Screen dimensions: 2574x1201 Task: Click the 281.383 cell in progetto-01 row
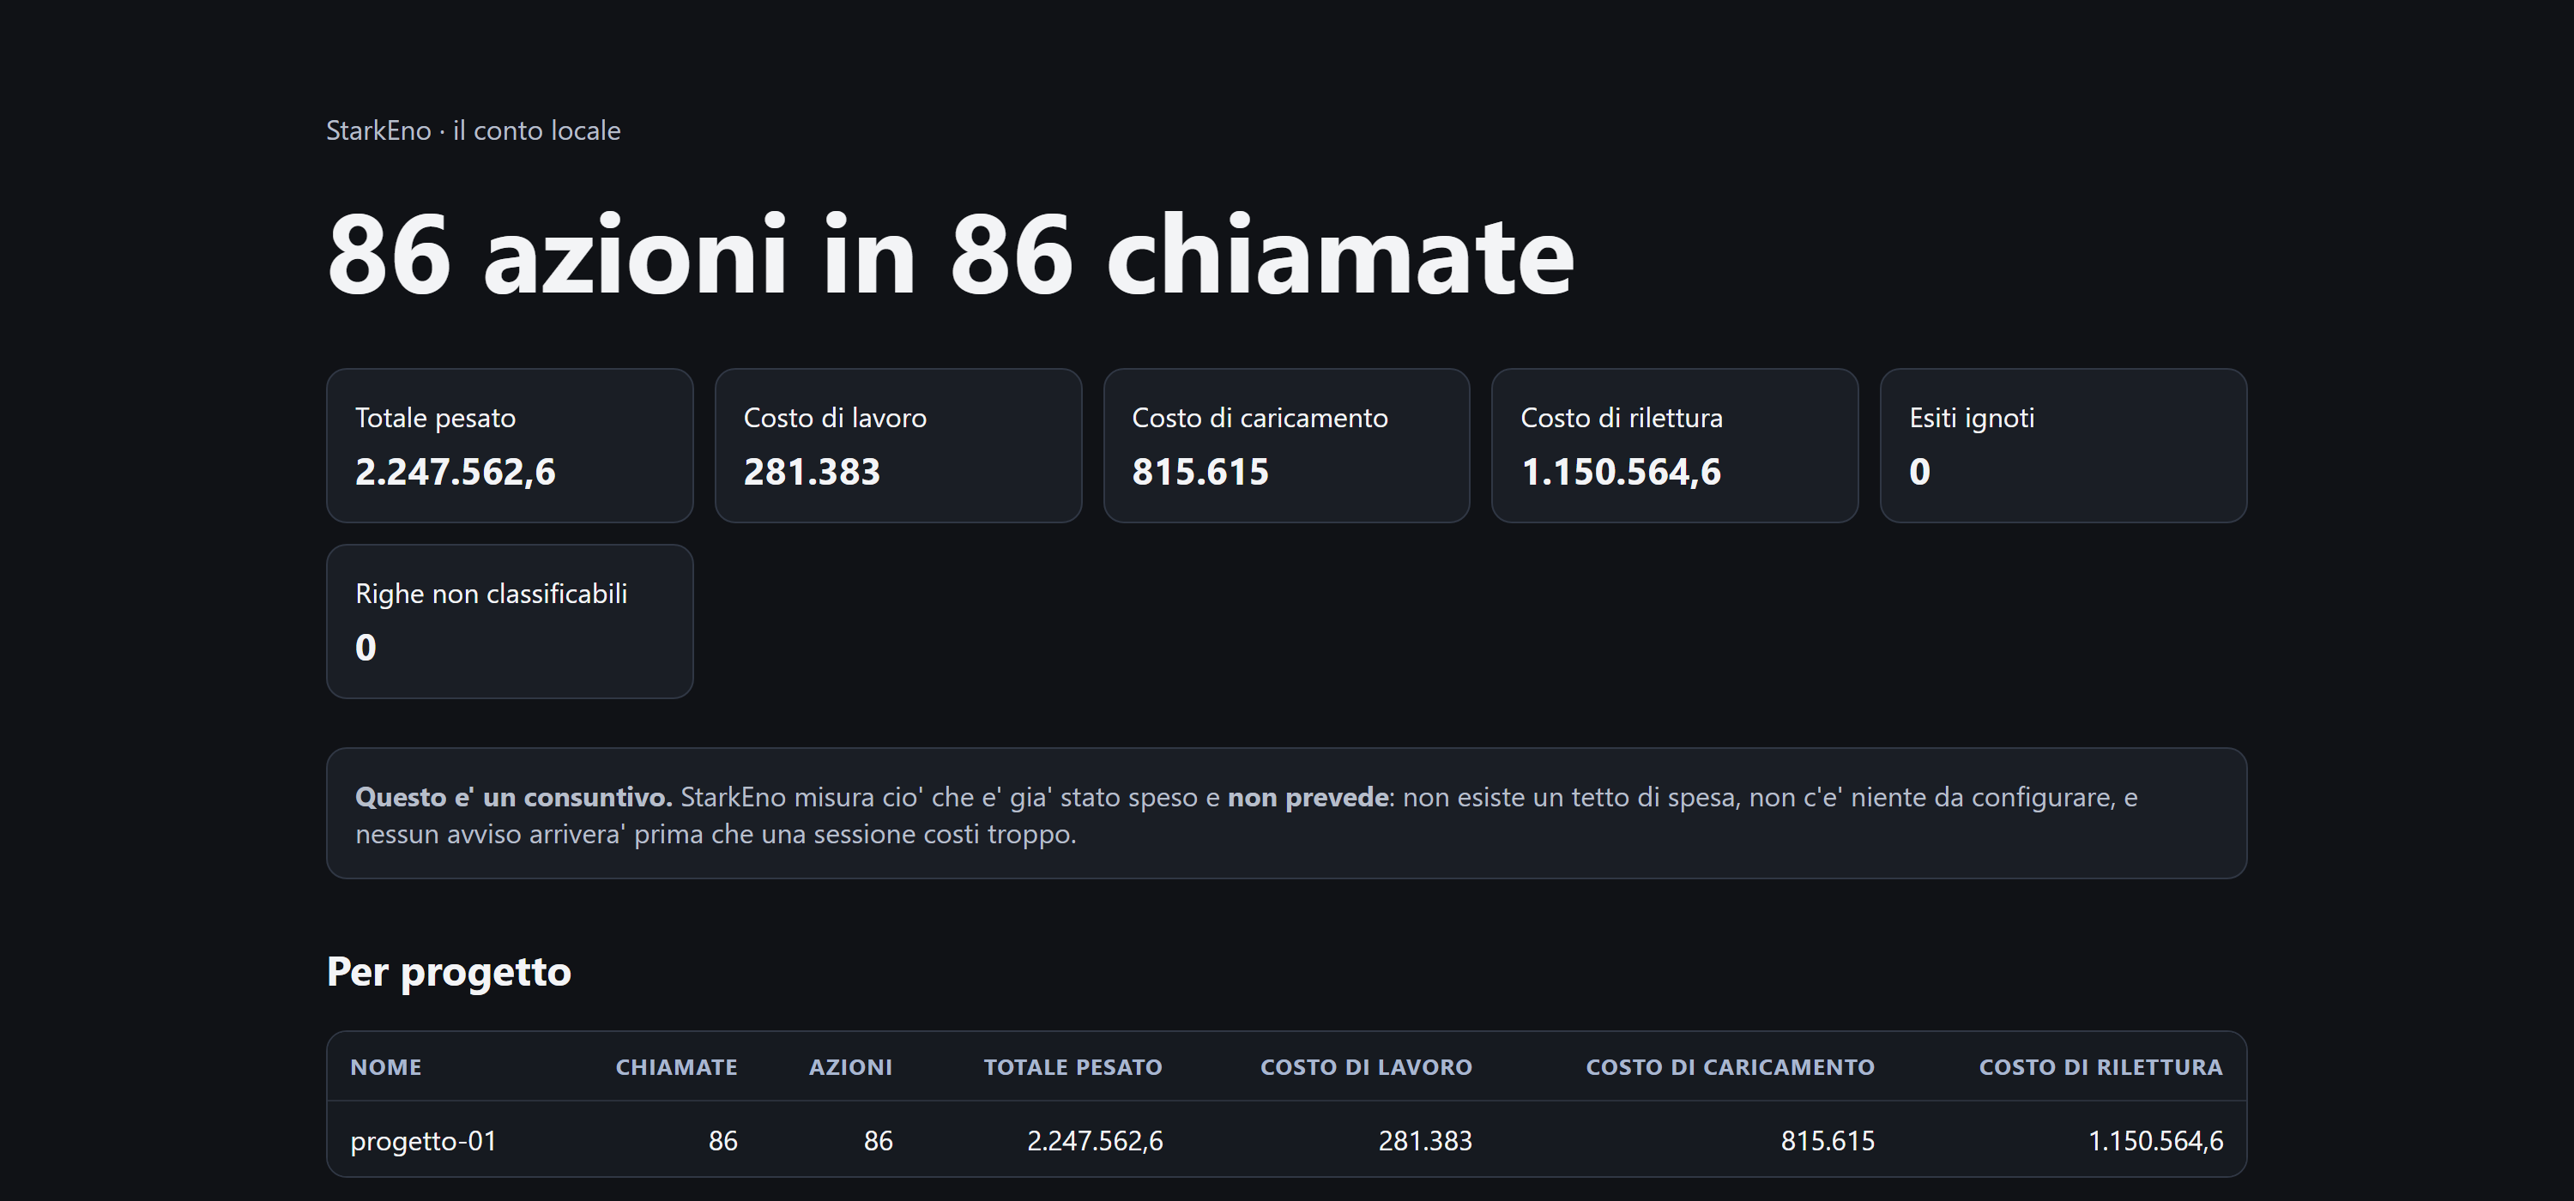(1426, 1141)
